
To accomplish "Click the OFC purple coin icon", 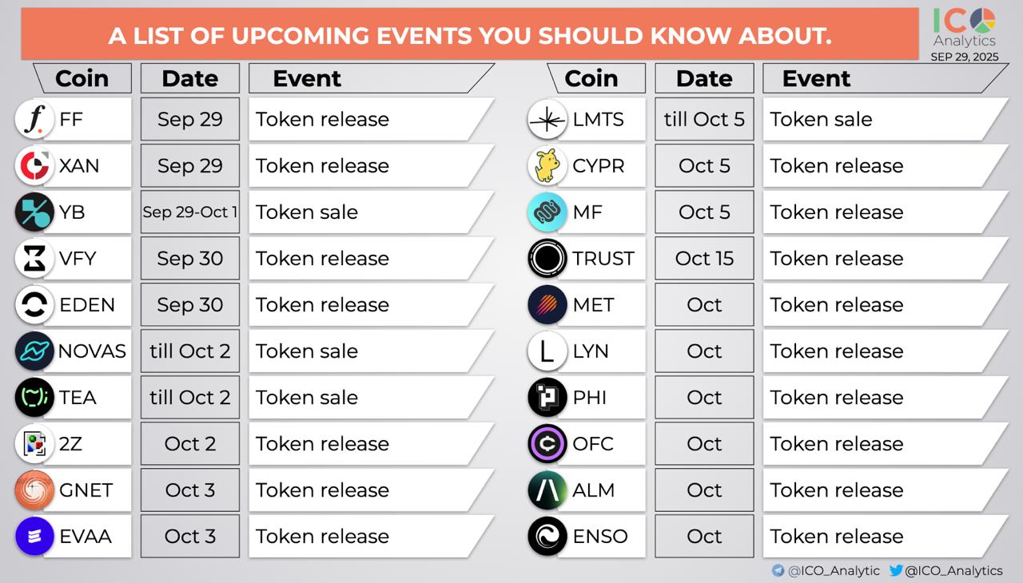I will pos(547,443).
